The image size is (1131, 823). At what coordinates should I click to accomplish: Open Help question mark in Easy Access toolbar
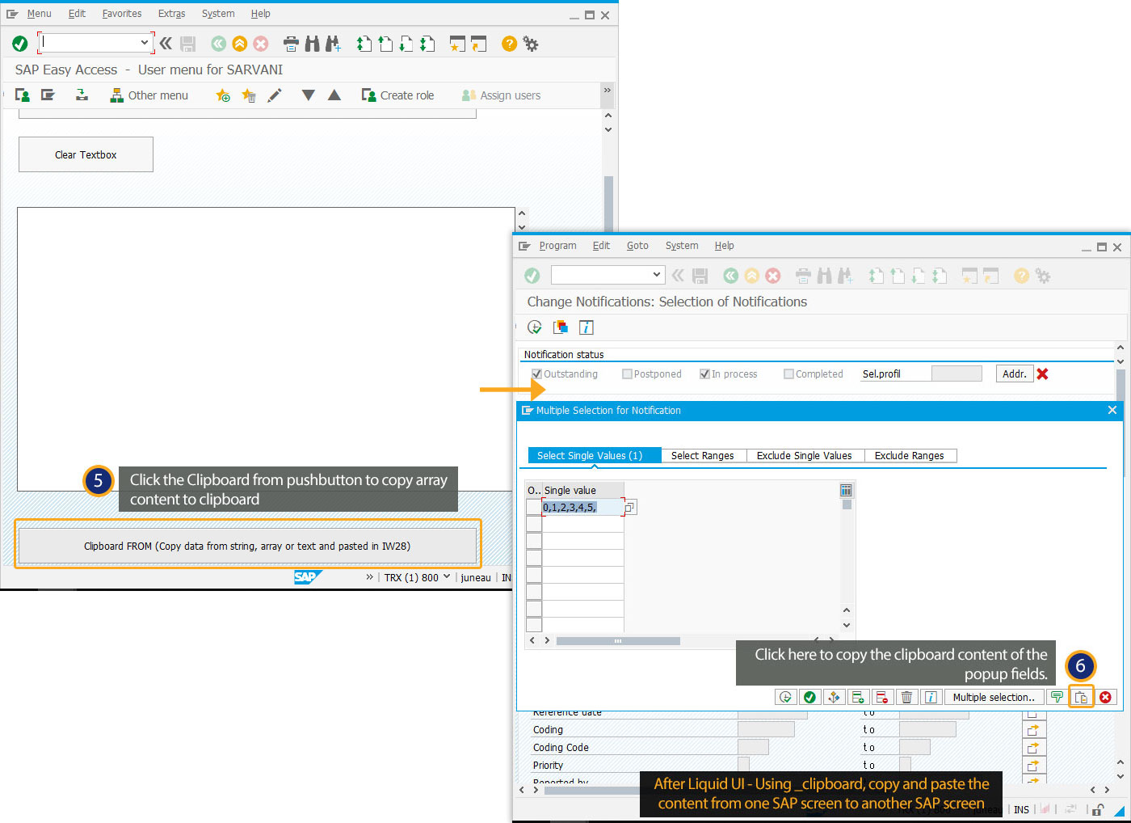509,44
